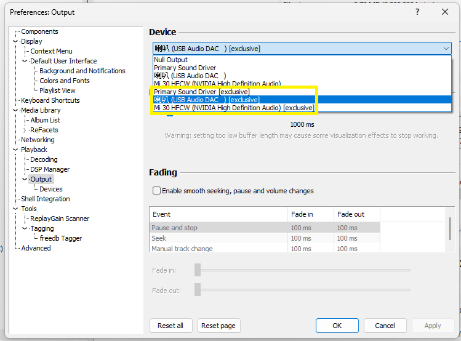Click the Reset all button
The height and width of the screenshot is (341, 461).
coord(170,326)
